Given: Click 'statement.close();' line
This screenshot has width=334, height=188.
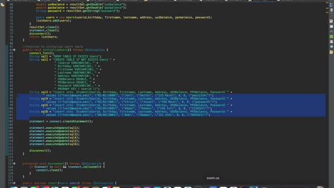Looking at the screenshot, I should 44,30.
